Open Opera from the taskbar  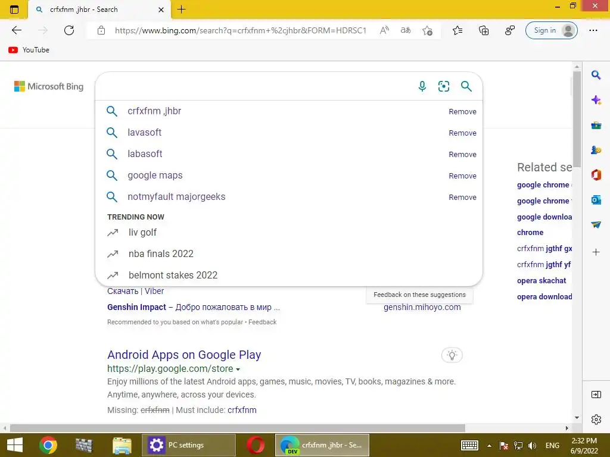click(x=256, y=445)
